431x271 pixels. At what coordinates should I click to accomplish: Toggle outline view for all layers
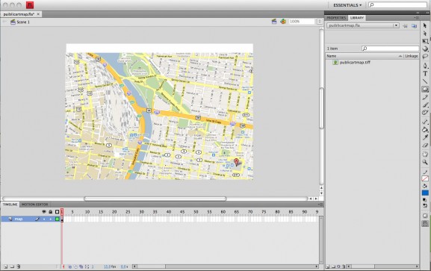58,211
